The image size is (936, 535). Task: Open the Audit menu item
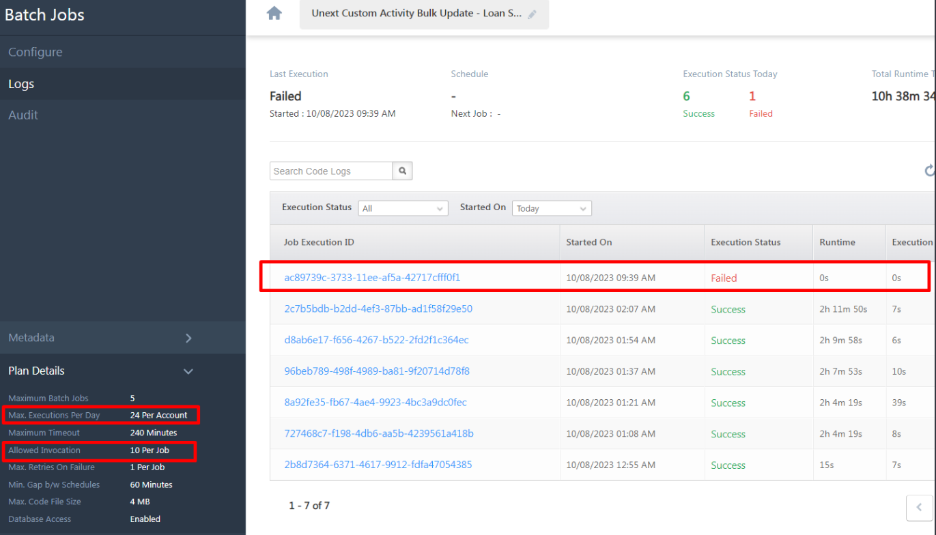[x=23, y=115]
